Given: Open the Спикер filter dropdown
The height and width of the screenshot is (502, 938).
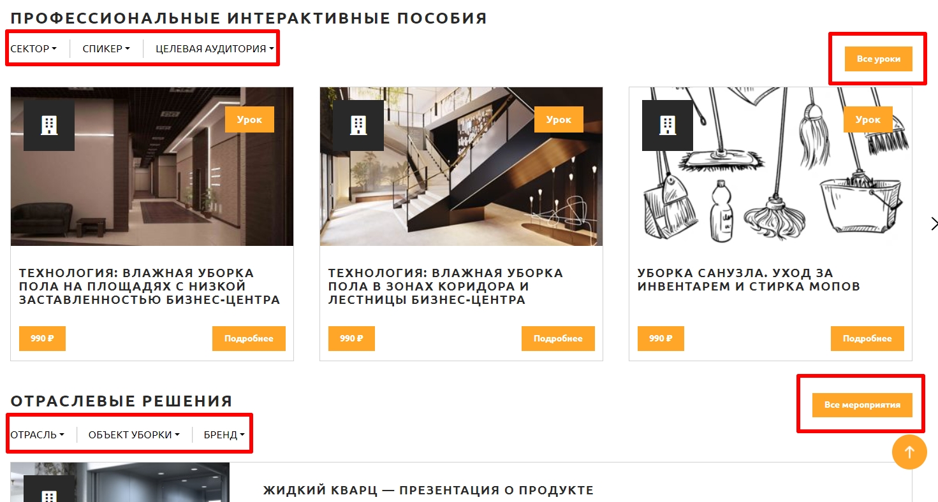Looking at the screenshot, I should [x=106, y=49].
